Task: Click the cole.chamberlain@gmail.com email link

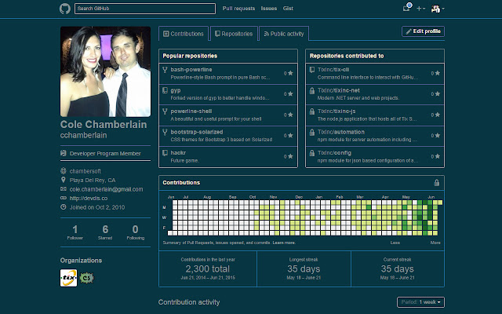Action: pos(107,189)
